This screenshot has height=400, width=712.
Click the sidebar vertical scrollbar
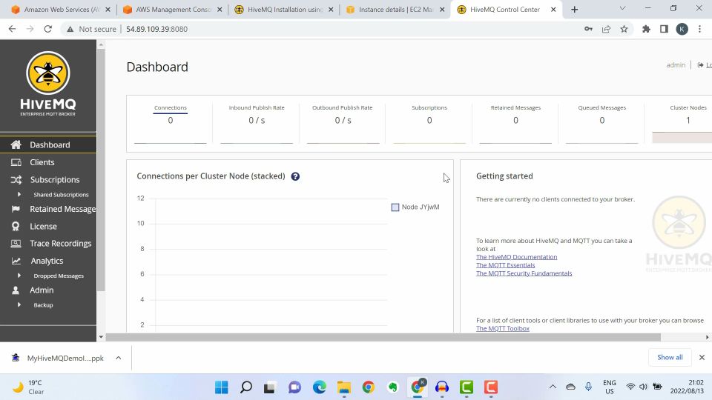pos(101,170)
